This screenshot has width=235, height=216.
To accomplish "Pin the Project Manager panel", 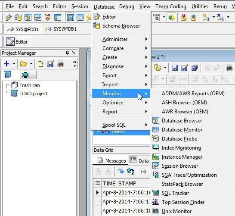I will tap(67, 53).
